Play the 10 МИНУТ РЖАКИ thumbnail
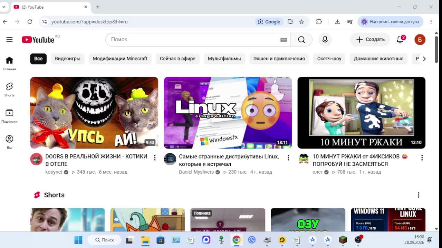 click(362, 113)
